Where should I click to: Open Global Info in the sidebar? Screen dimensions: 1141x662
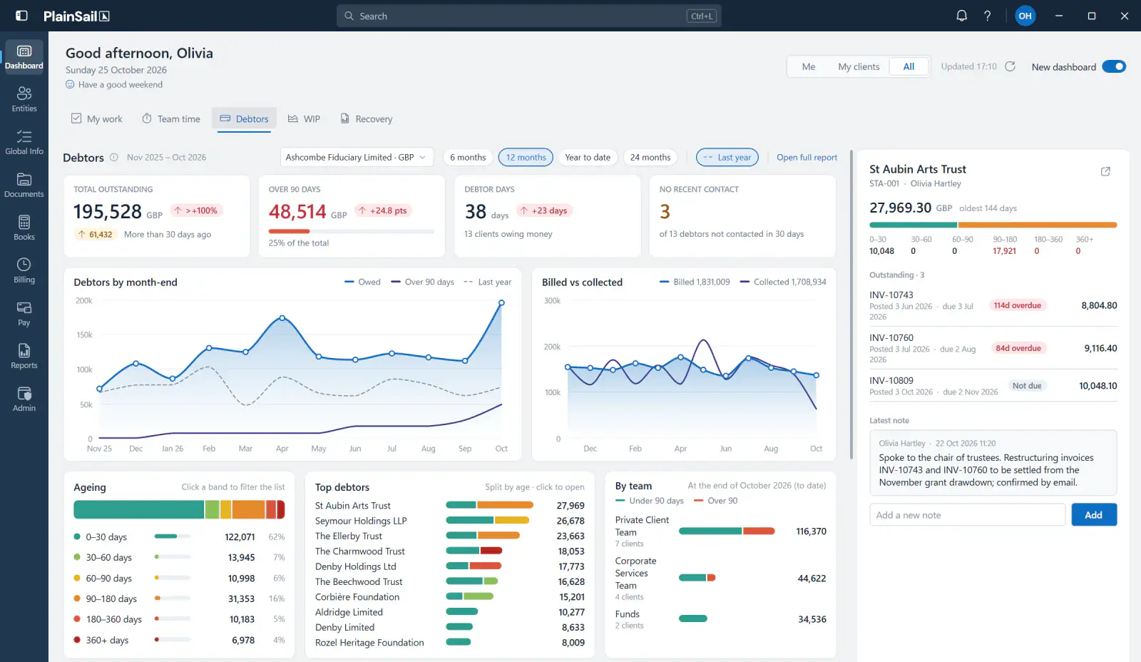(24, 142)
